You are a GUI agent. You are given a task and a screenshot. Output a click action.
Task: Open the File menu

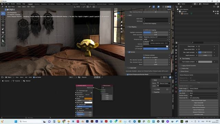click(x=4, y=4)
